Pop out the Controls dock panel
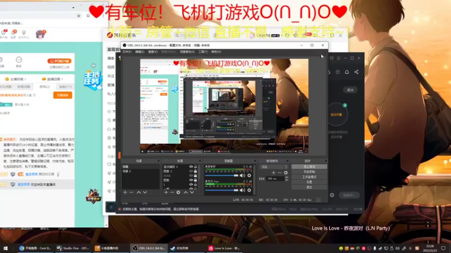 click(326, 161)
